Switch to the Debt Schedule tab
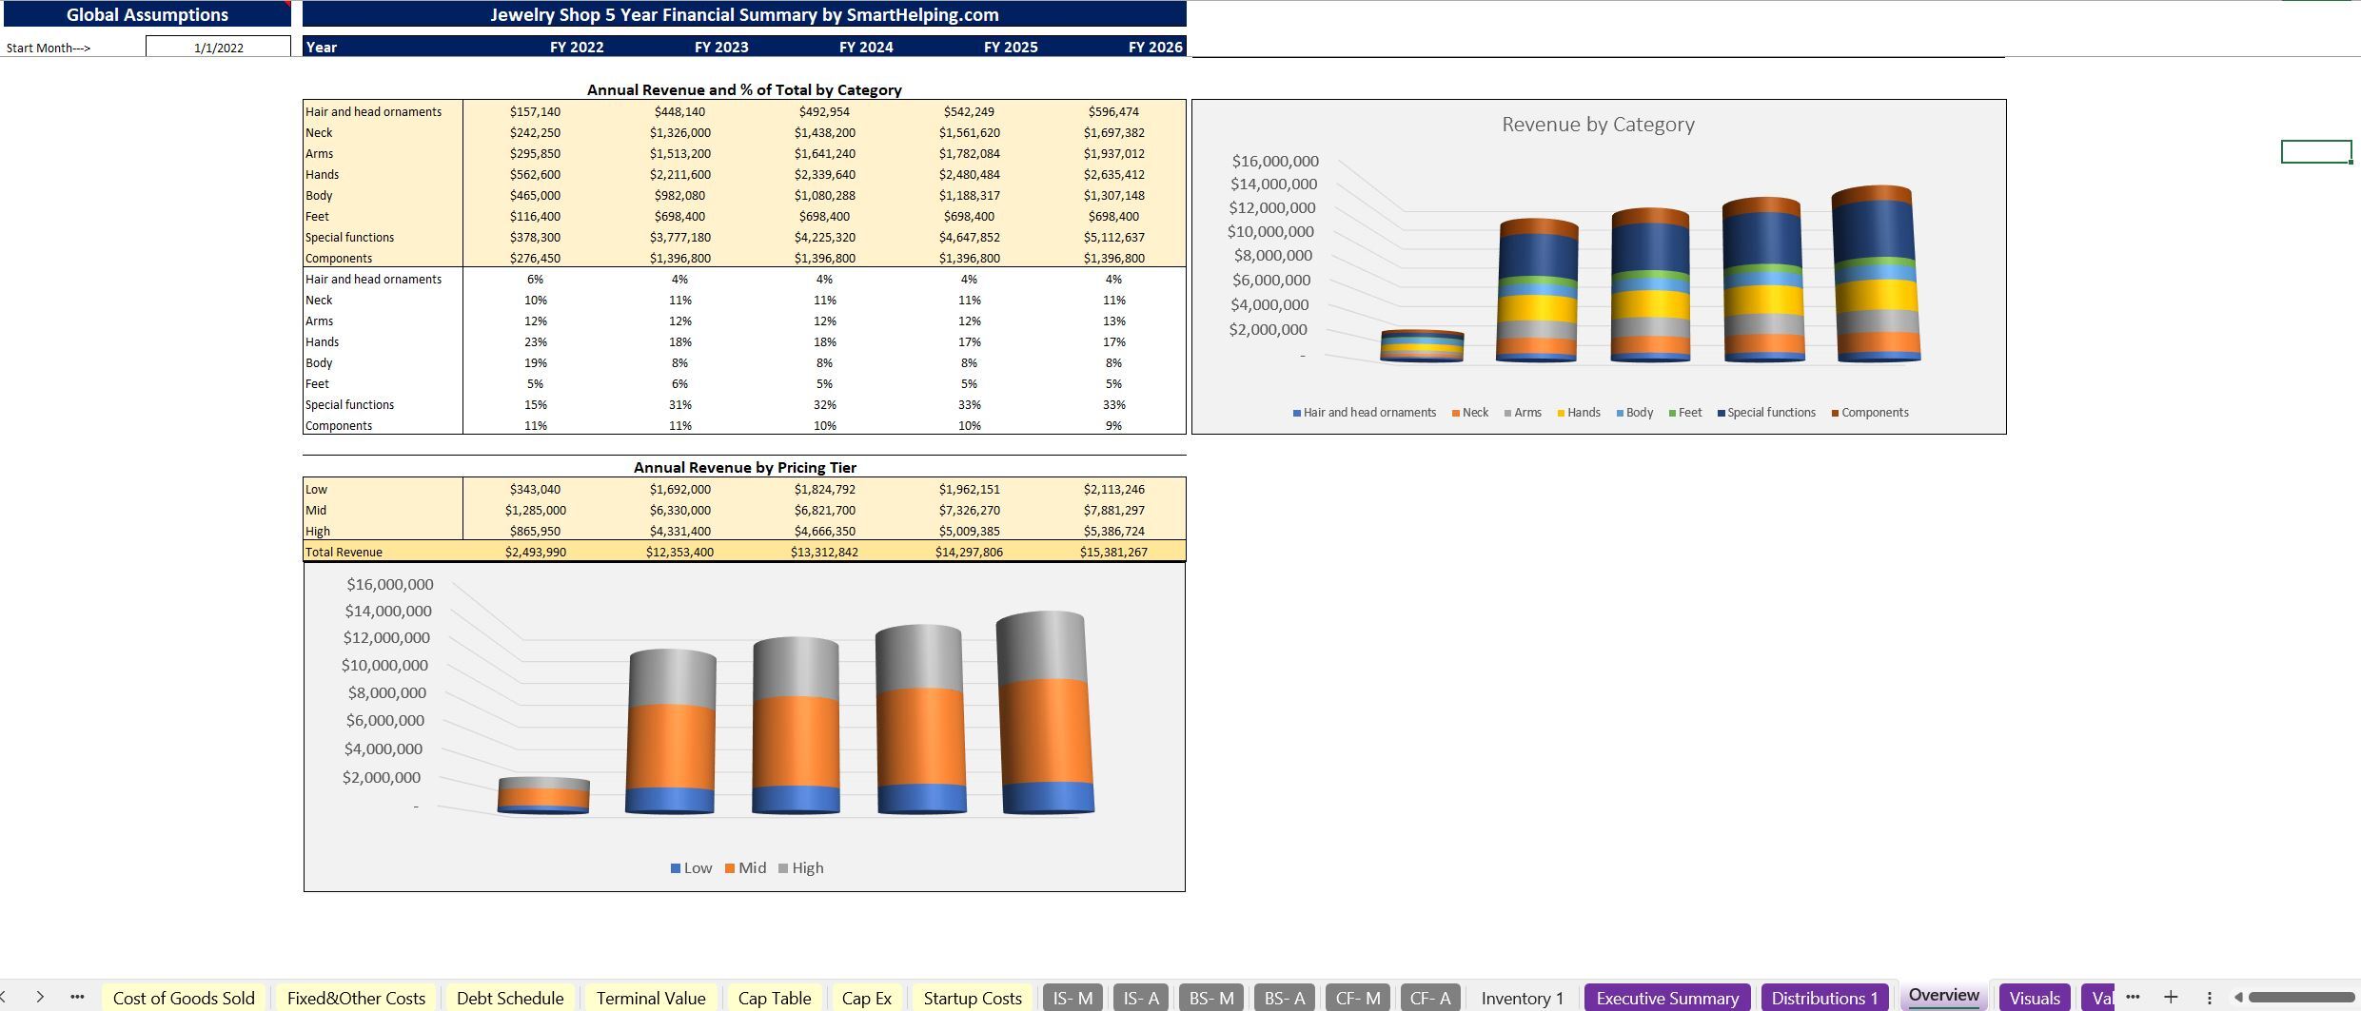The image size is (2361, 1011). point(511,998)
